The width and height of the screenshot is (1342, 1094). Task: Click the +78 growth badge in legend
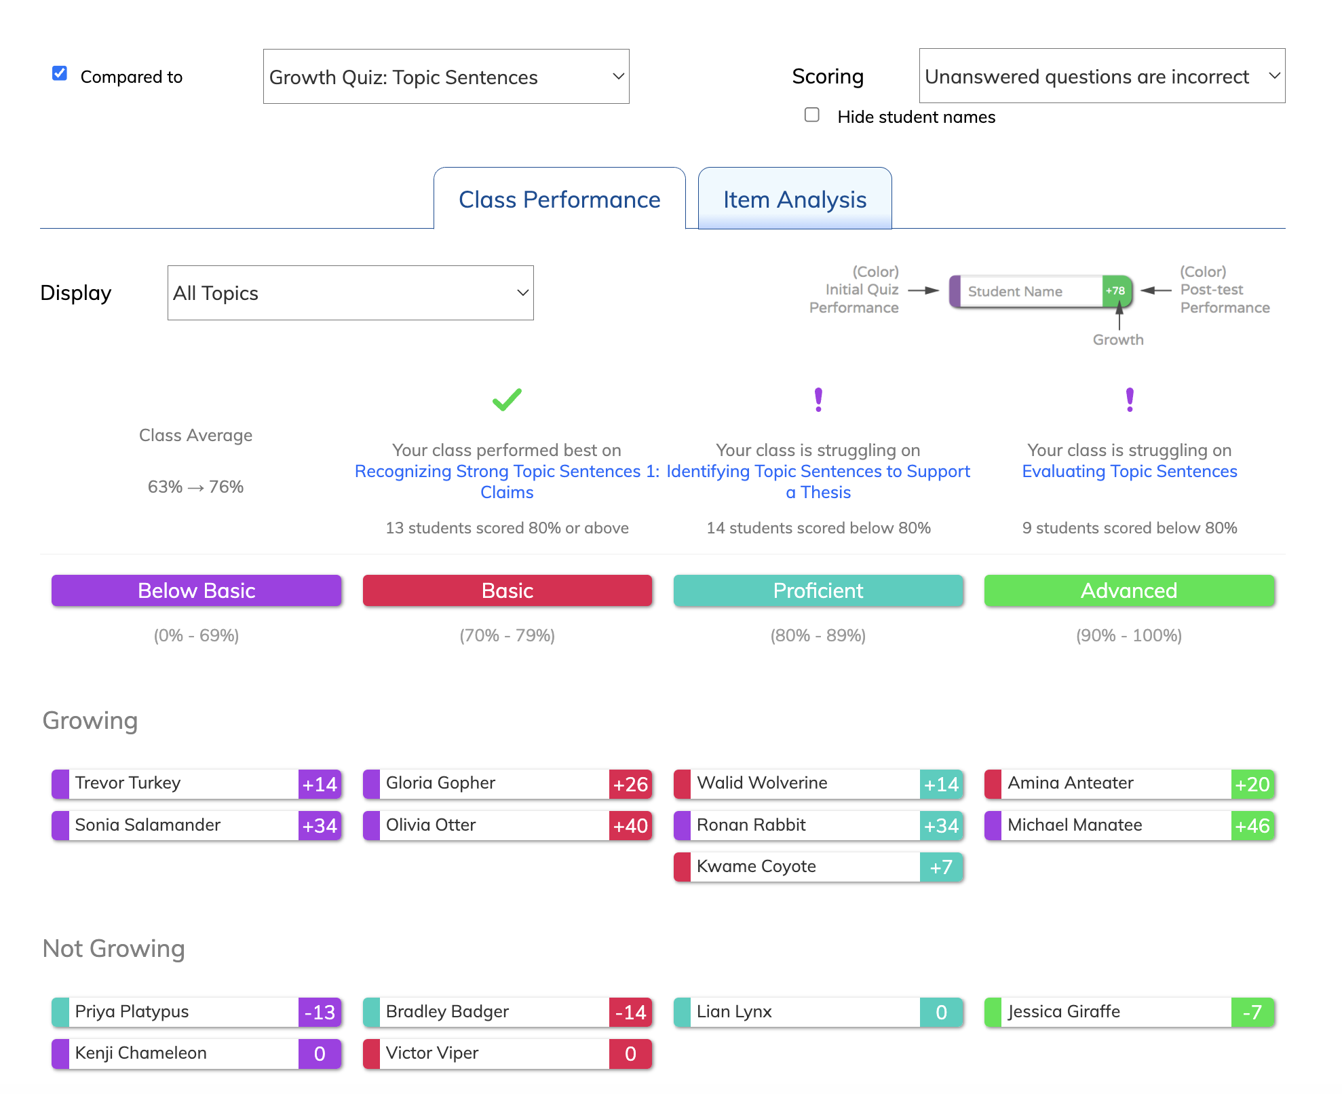click(1116, 291)
